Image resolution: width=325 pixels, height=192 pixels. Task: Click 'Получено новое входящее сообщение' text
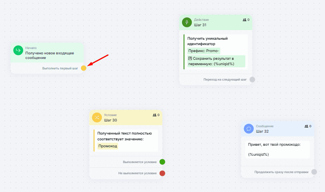[x=50, y=55]
